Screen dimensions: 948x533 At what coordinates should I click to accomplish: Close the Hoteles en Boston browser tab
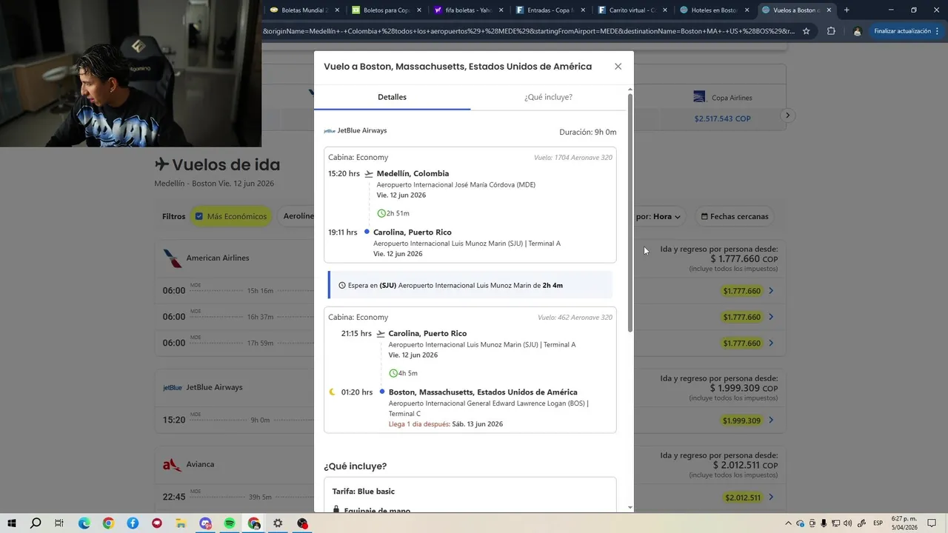click(747, 10)
